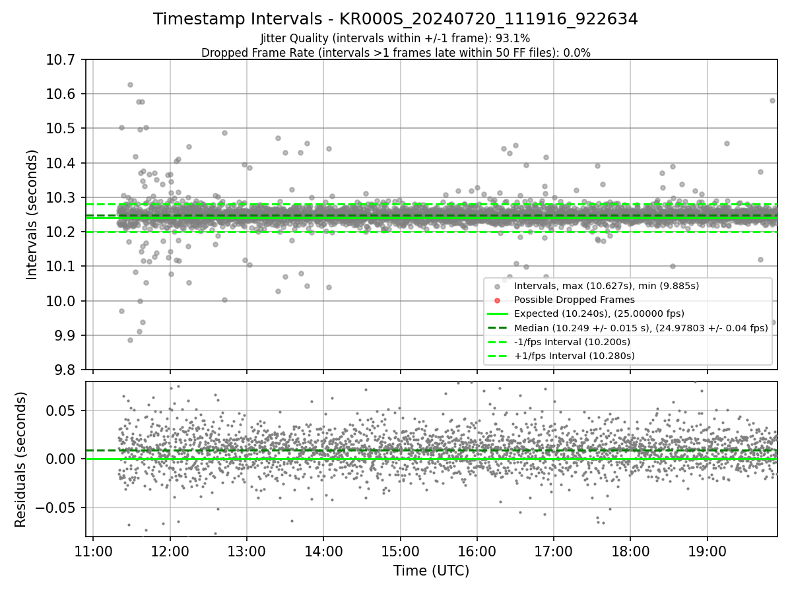Click the 'Residuals (seconds)' y-axis label
Screen dimensions: 792x594
[21, 459]
